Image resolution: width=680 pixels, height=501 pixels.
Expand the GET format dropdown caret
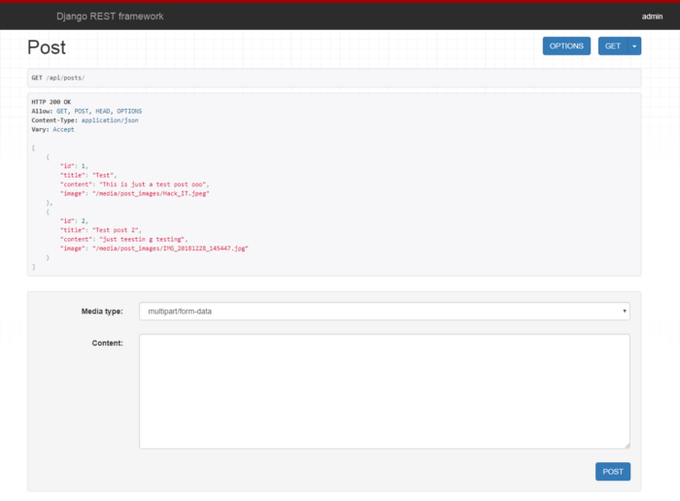pyautogui.click(x=634, y=46)
